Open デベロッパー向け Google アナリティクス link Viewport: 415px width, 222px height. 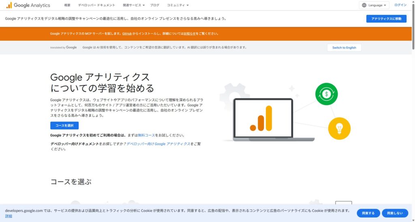pyautogui.click(x=158, y=144)
